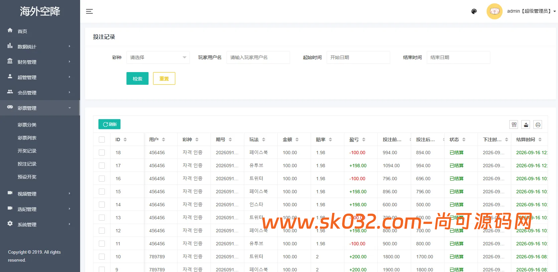558x272 pixels.
Task: Focus the 玩家用户名 input field
Action: click(258, 57)
